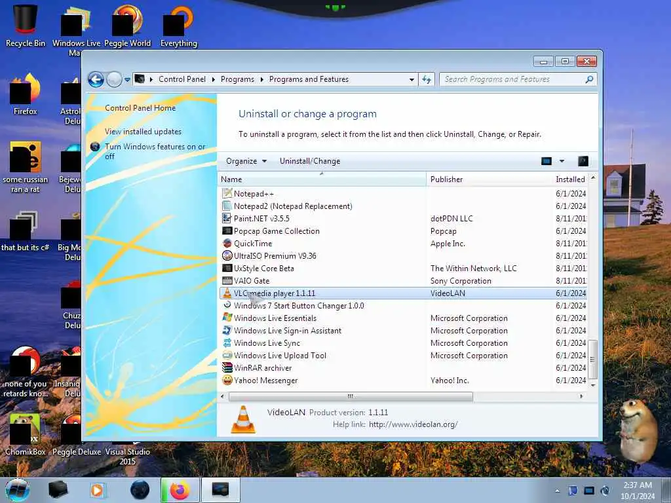
Task: Select the WinRAR archiver icon
Action: pos(227,368)
